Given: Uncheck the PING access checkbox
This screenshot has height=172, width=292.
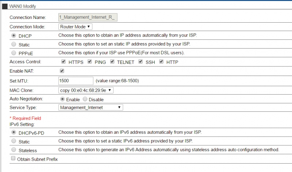Looking at the screenshot, I should 89,62.
